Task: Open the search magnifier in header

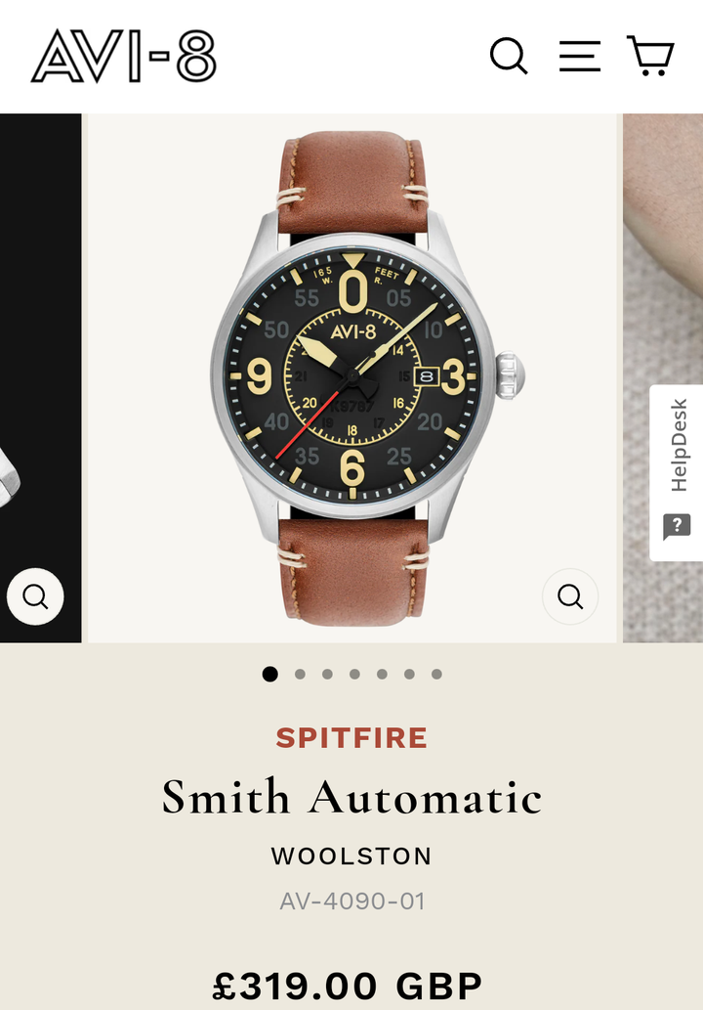Action: 509,56
